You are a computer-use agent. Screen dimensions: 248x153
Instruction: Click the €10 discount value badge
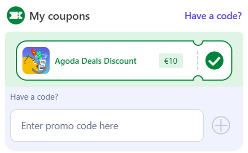click(171, 61)
